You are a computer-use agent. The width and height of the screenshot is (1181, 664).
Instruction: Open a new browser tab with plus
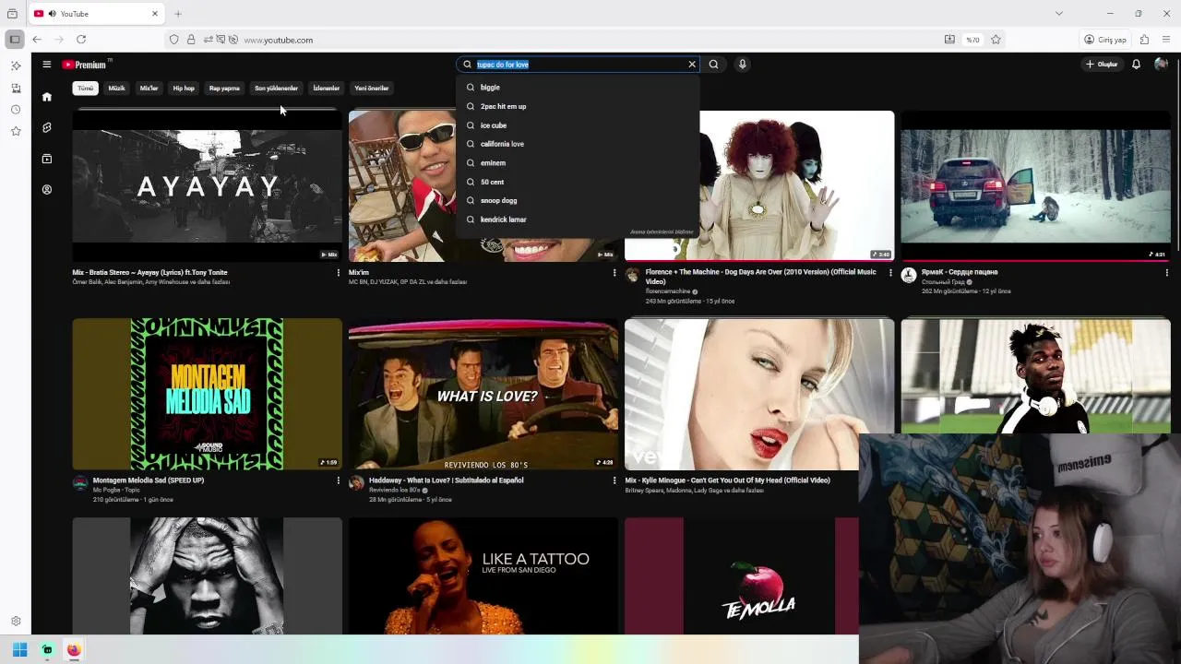178,14
